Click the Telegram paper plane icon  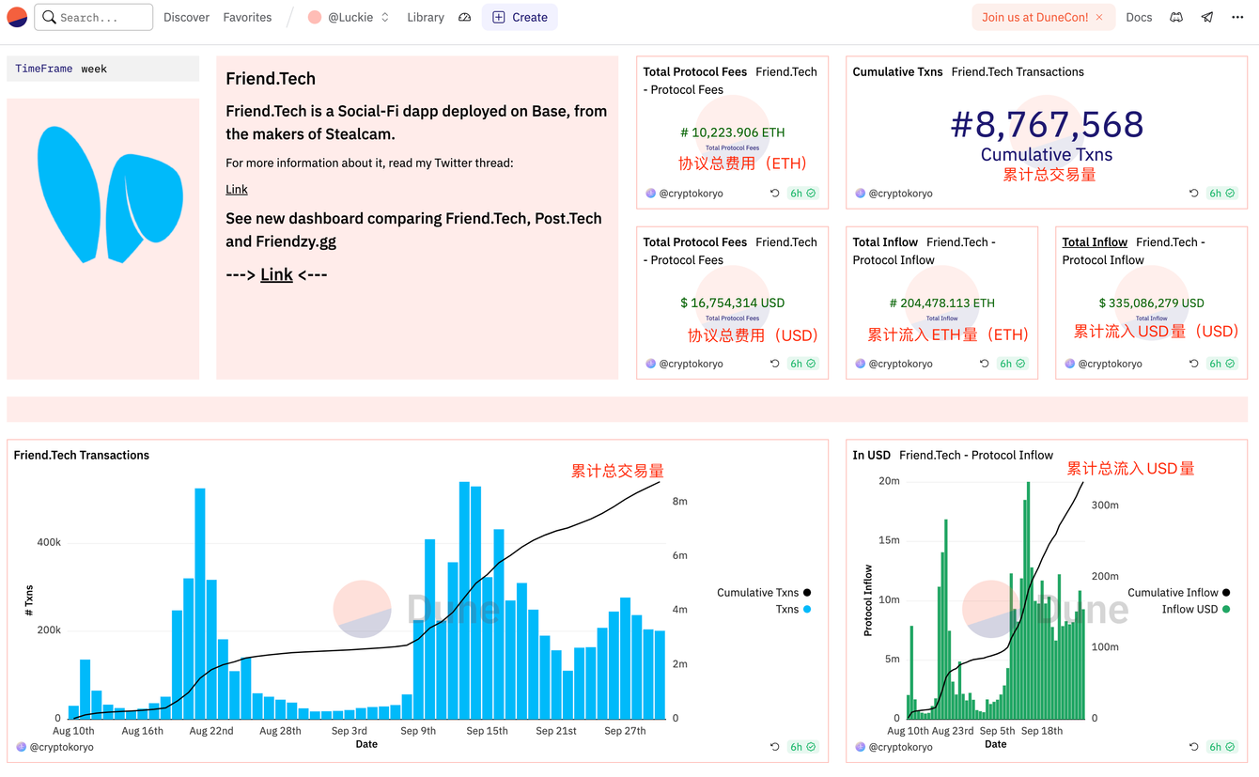[1207, 17]
